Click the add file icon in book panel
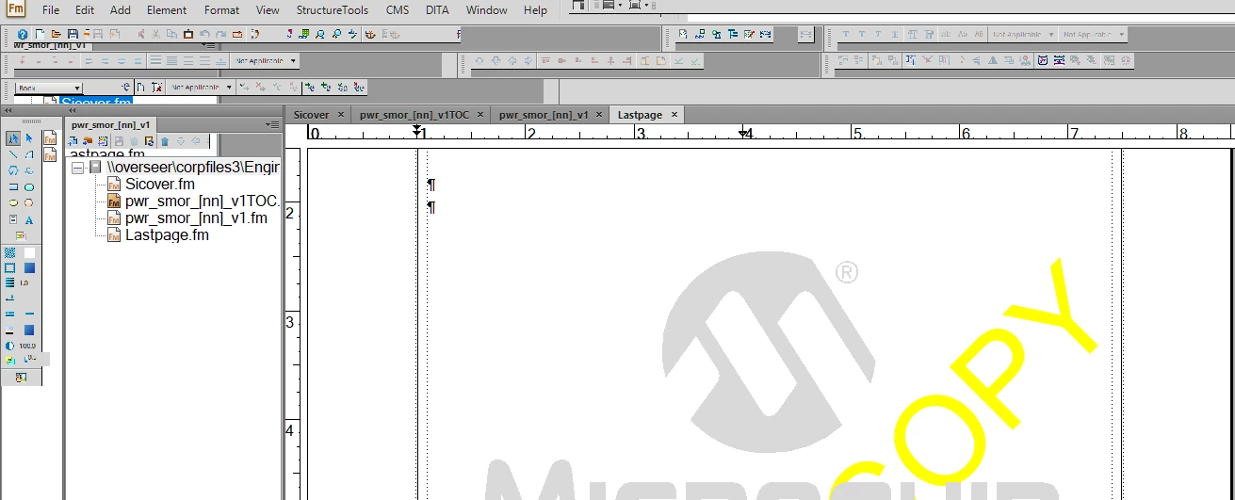 [x=73, y=141]
